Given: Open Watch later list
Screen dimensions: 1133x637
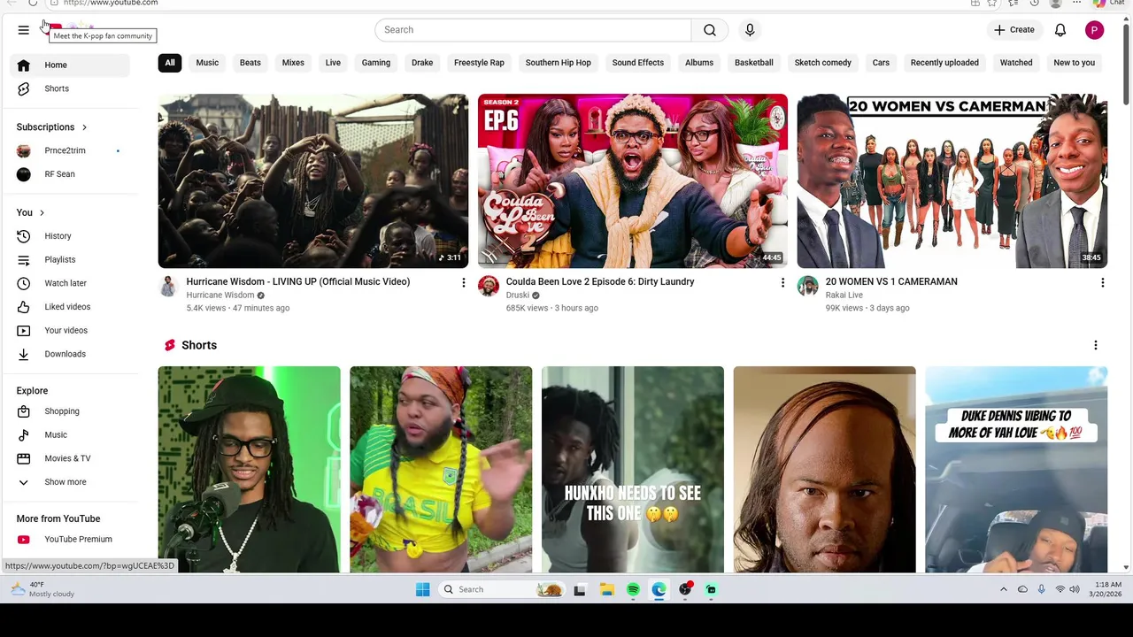Looking at the screenshot, I should click(70, 283).
